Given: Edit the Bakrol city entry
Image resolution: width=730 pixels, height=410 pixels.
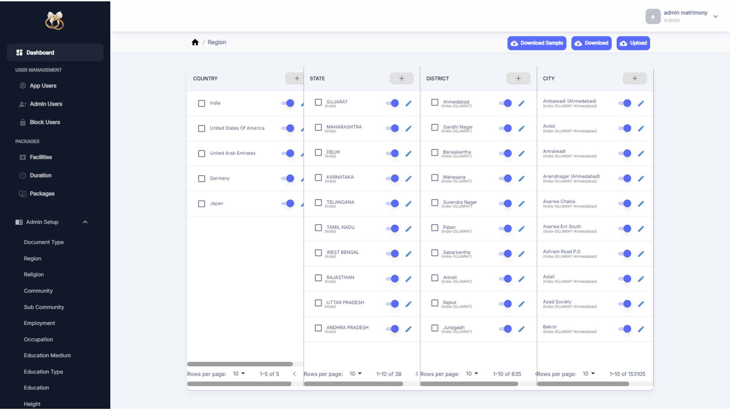Looking at the screenshot, I should pyautogui.click(x=641, y=329).
